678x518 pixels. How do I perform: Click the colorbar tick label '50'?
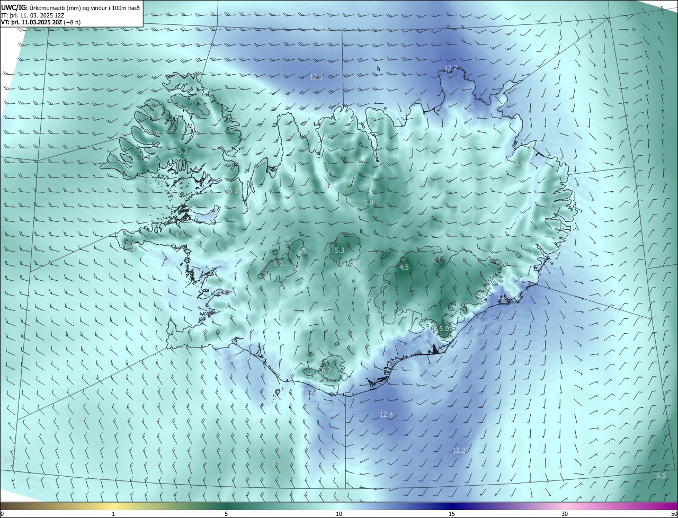pos(674,514)
